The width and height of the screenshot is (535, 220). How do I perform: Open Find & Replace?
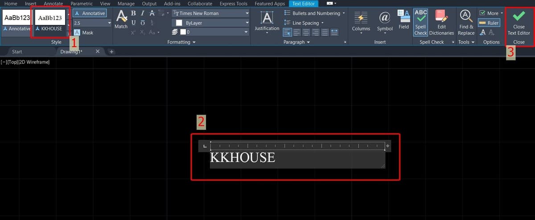click(x=466, y=22)
